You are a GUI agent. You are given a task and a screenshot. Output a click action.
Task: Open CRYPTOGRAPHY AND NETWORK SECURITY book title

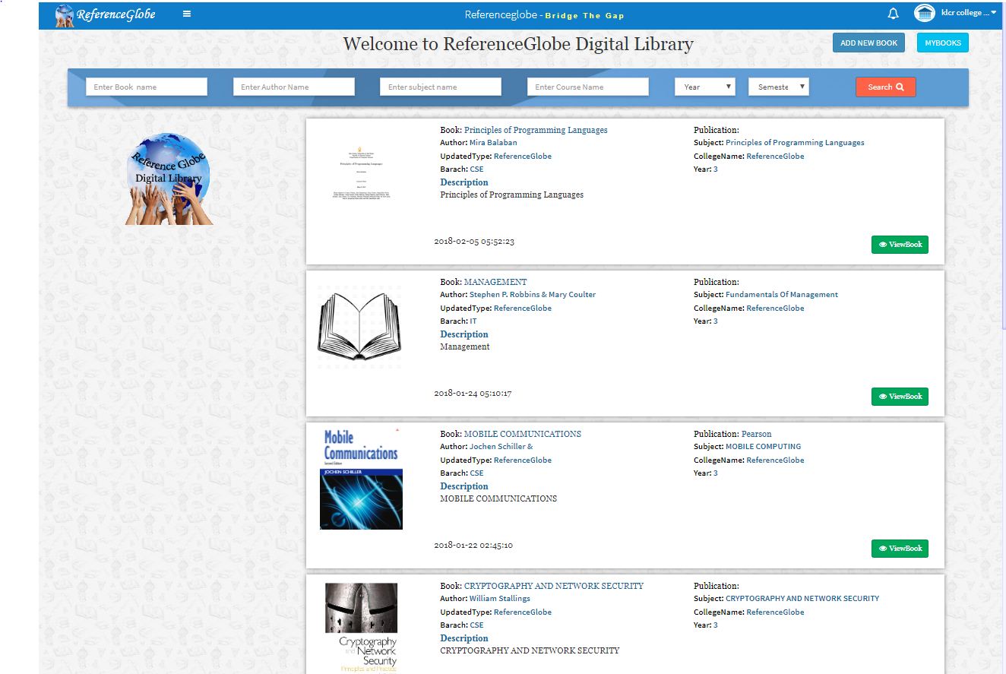[554, 586]
